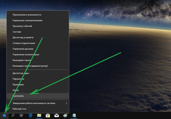Open the Task View icon
This screenshot has width=171, height=119.
[x=21, y=115]
